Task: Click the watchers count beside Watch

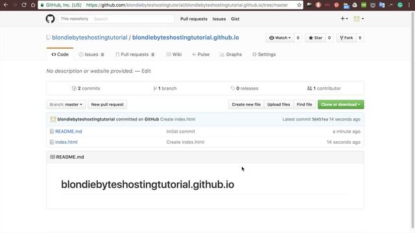Action: pos(298,38)
